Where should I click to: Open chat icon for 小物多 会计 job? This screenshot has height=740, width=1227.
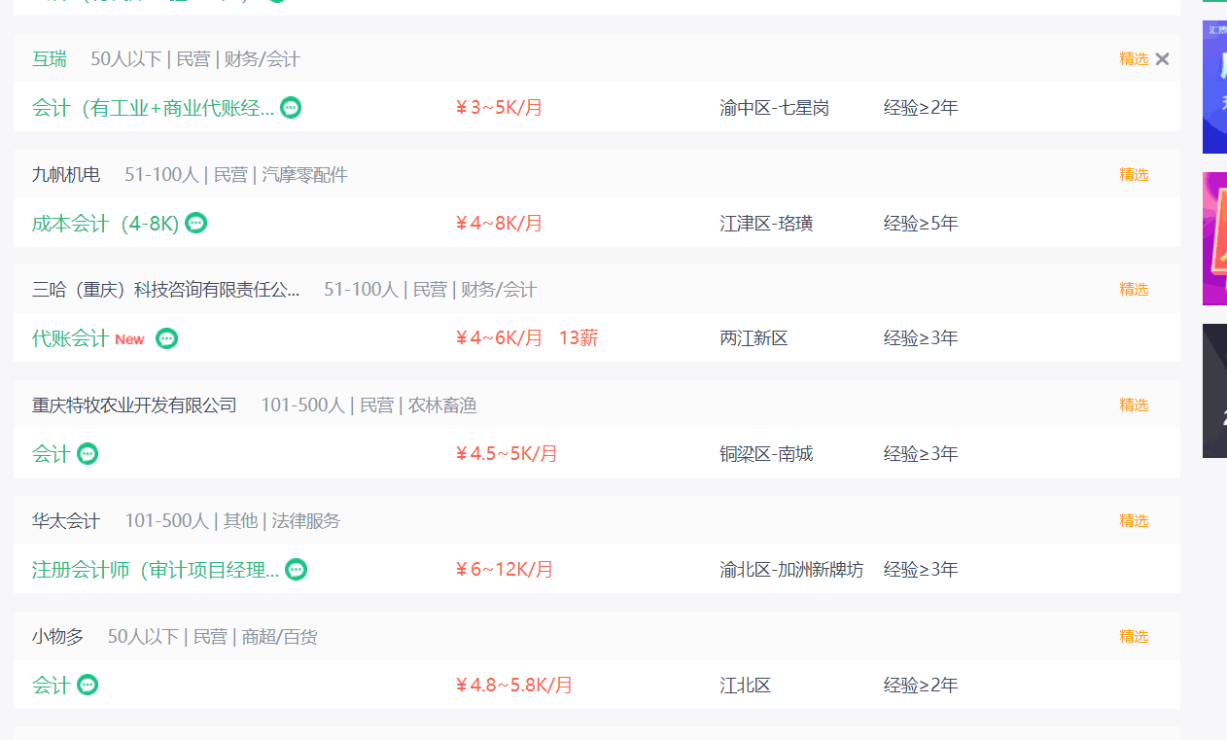coord(88,686)
